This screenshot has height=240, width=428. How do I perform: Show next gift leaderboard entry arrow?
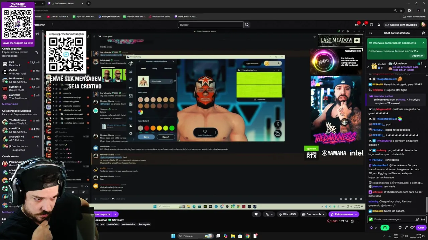425,67
